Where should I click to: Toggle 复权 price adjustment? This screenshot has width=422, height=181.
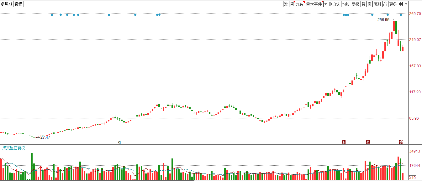pyautogui.click(x=356, y=4)
